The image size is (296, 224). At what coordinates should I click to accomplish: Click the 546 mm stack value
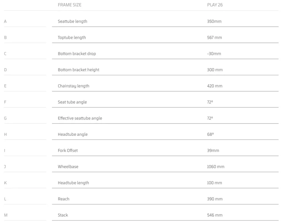(x=215, y=215)
